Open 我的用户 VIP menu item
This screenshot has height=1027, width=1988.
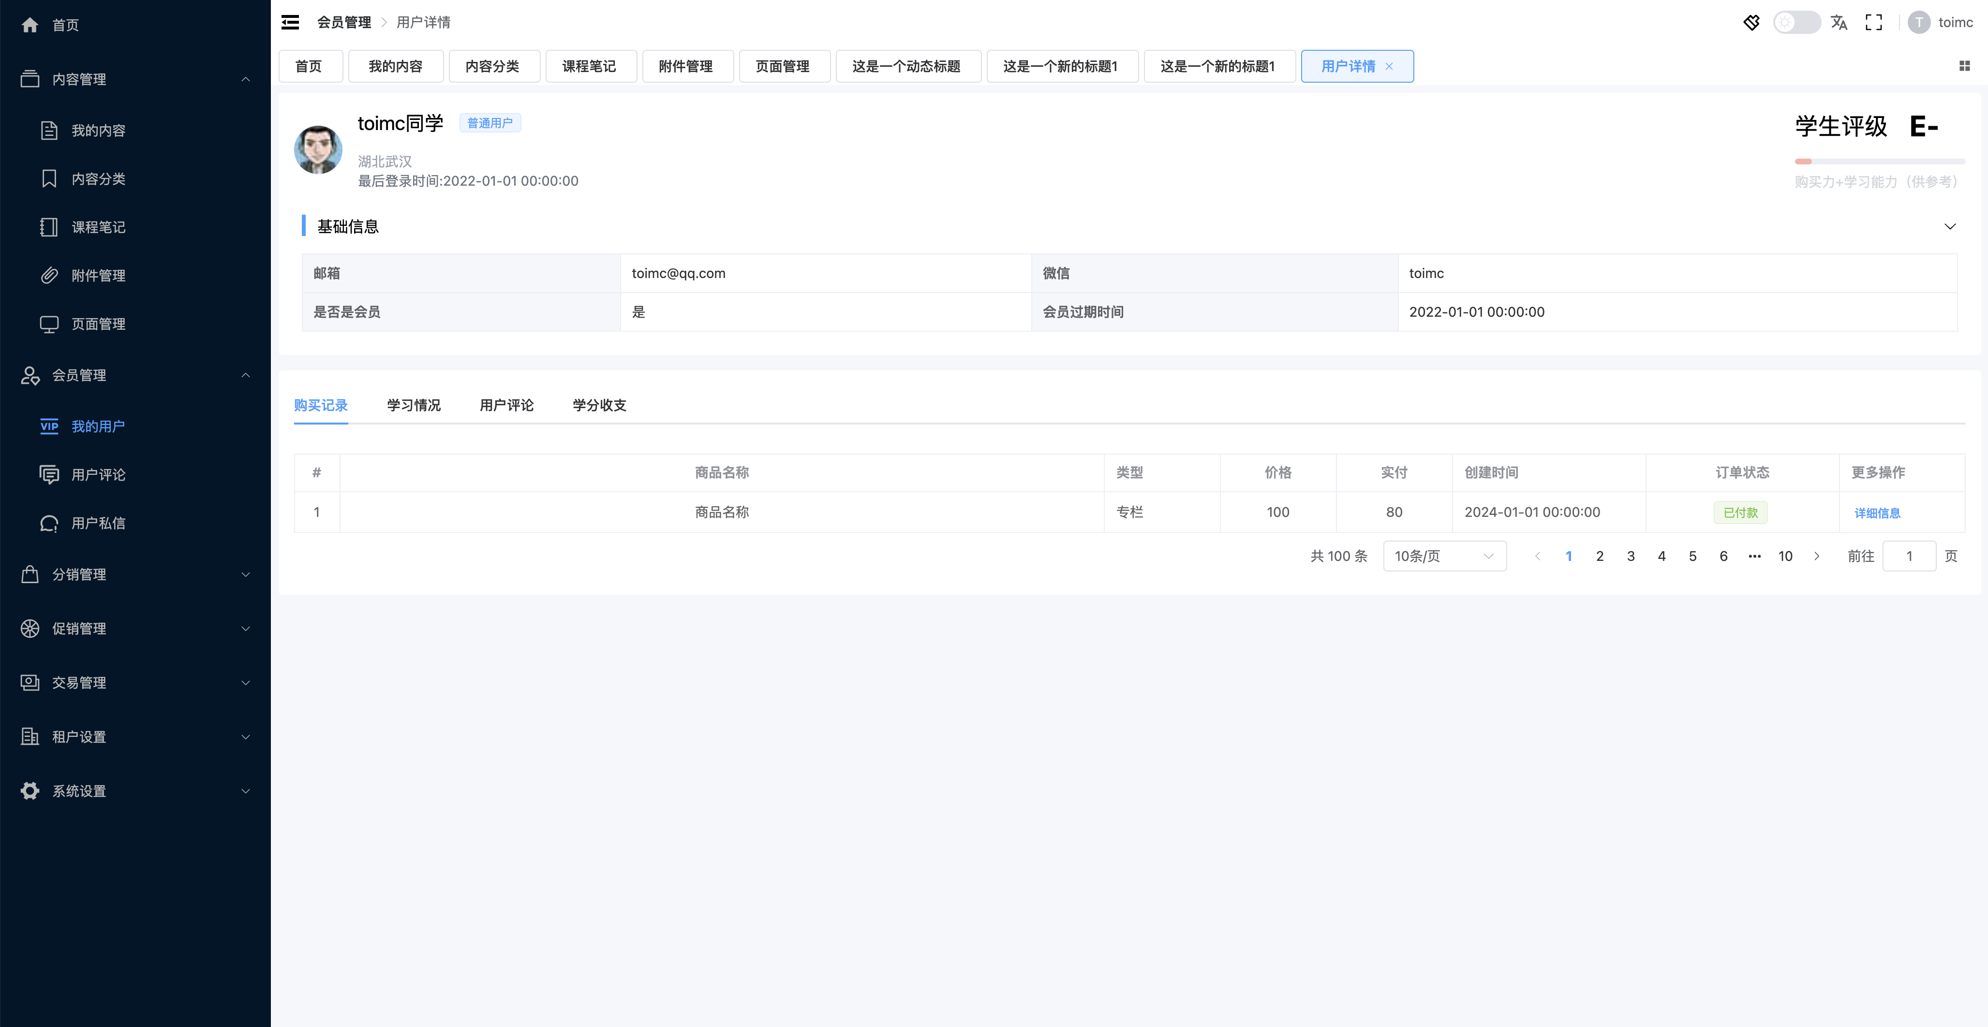tap(97, 426)
